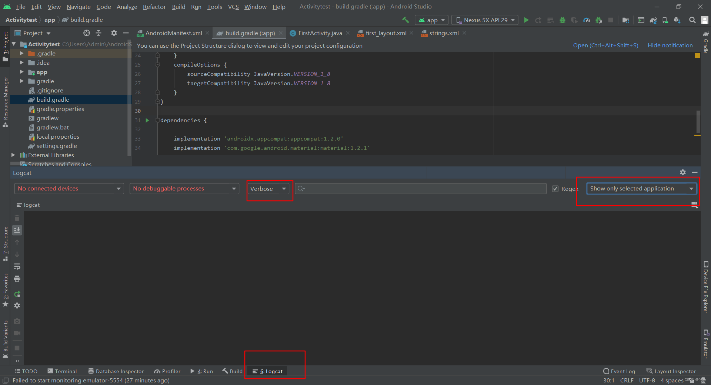Open the app run configuration dropdown

click(x=432, y=20)
